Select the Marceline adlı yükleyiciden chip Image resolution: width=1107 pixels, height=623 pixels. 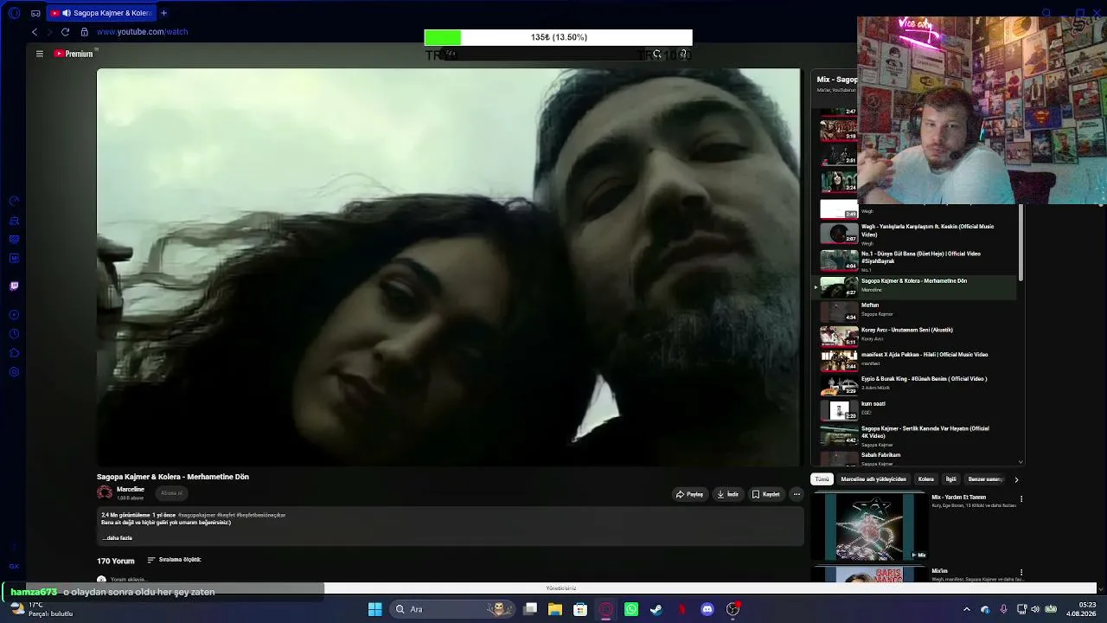873,479
